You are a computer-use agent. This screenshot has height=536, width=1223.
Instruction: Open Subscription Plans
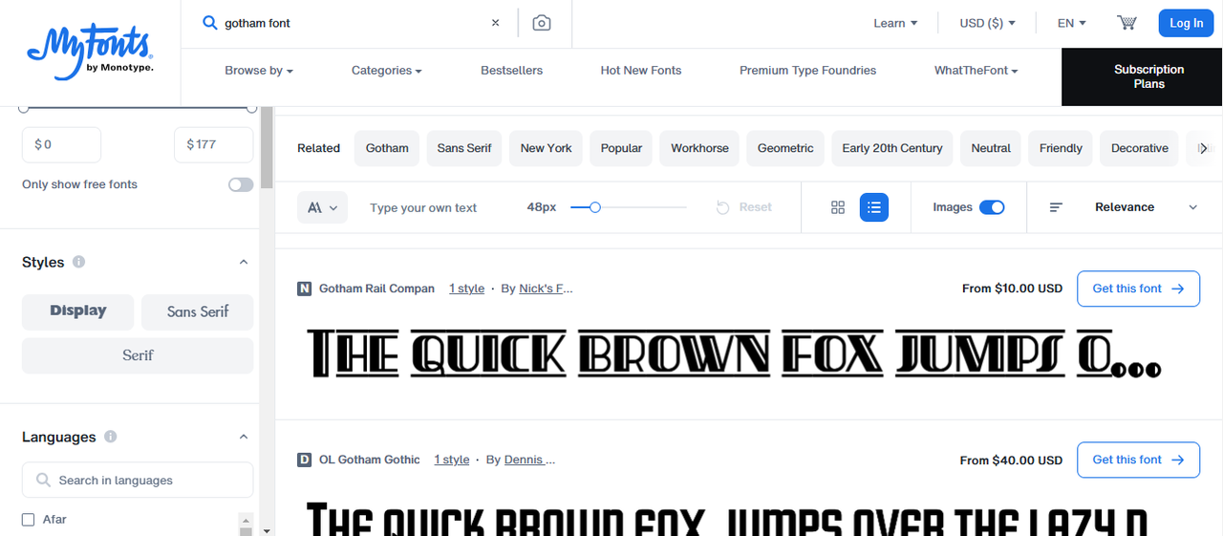click(x=1142, y=76)
